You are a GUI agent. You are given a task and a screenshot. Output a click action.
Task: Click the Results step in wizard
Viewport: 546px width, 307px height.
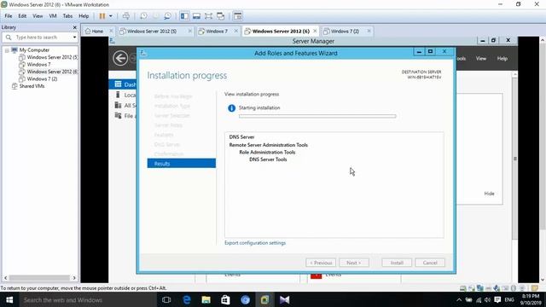tap(182, 163)
